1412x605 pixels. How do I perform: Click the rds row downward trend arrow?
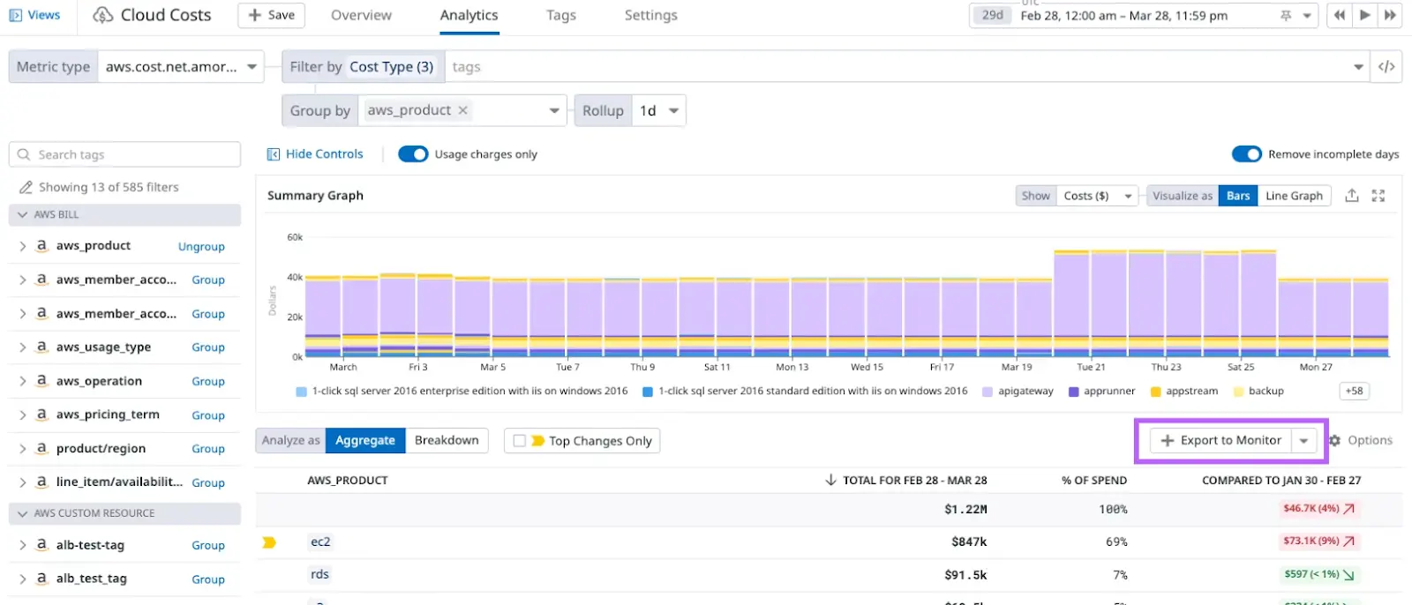[x=1348, y=575]
